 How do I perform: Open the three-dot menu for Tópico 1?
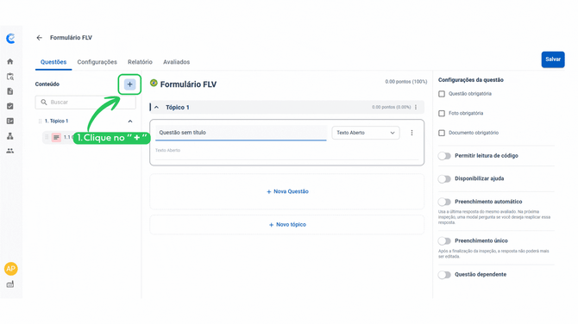pyautogui.click(x=416, y=107)
